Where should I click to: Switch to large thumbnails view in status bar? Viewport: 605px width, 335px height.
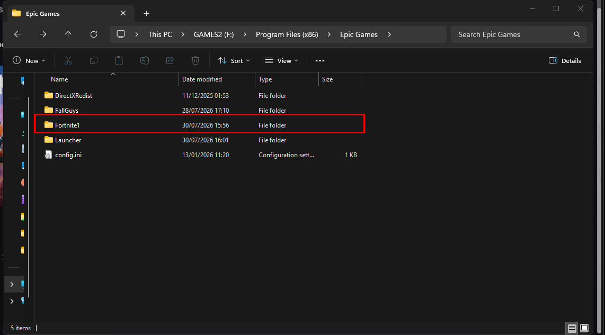584,328
